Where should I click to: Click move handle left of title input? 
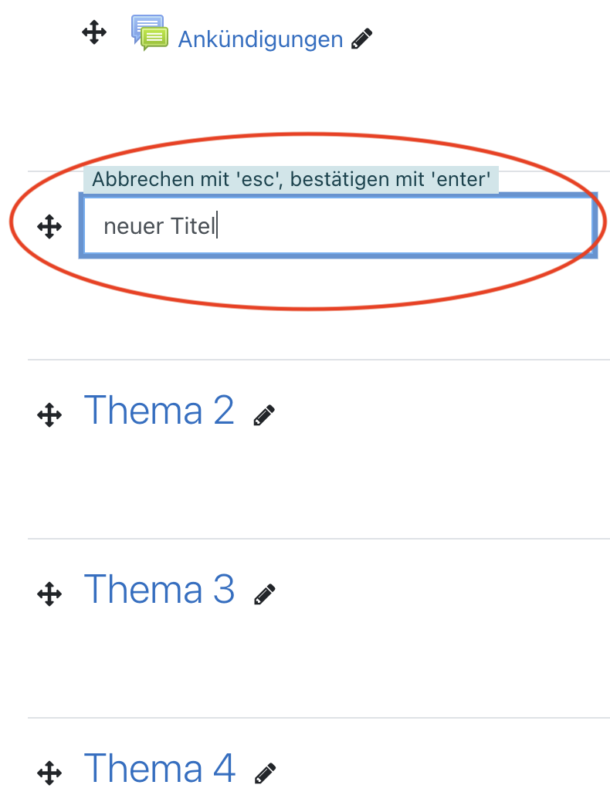coord(49,226)
